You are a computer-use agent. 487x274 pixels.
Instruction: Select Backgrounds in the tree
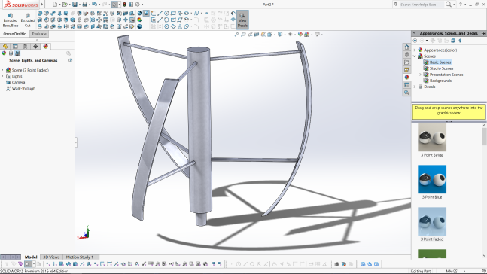(x=440, y=81)
